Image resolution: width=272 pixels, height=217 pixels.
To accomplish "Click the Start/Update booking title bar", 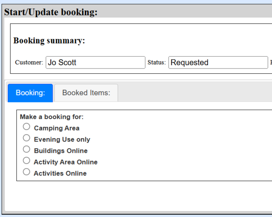I will click(x=51, y=12).
